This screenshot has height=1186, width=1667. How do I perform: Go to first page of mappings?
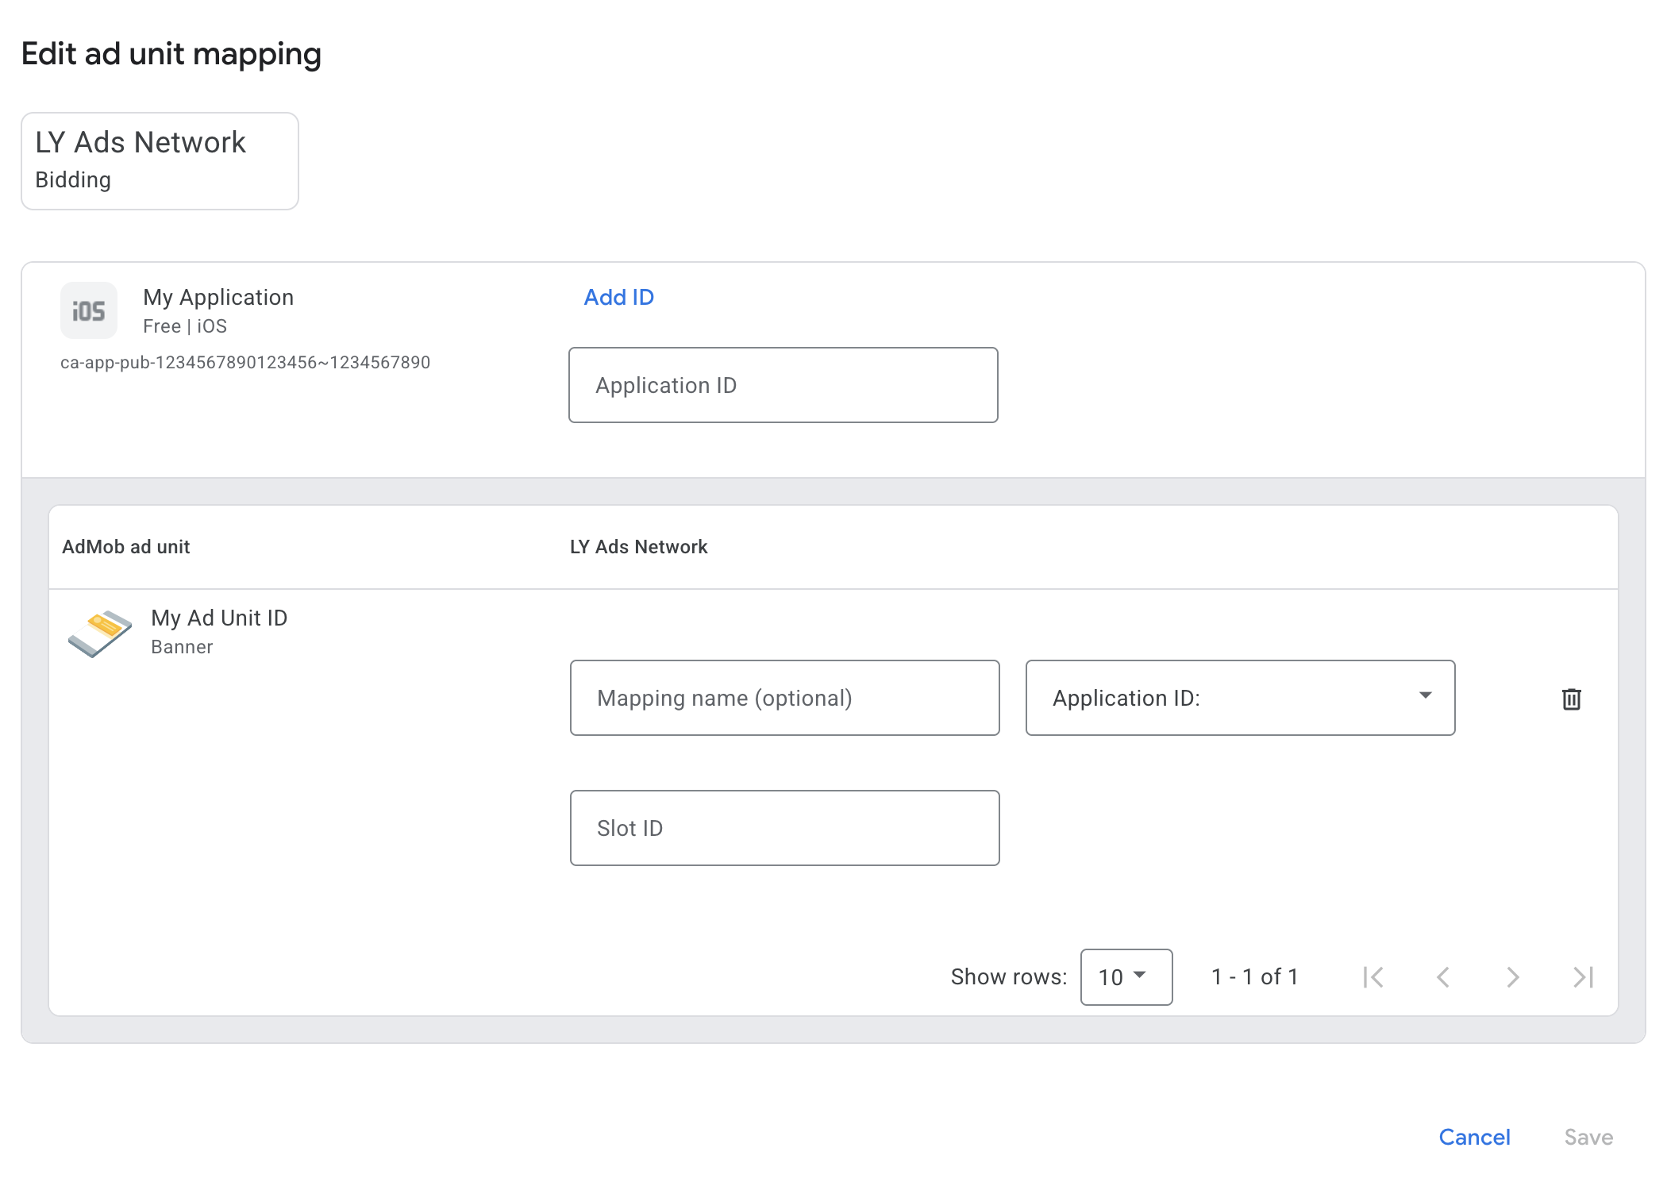click(1372, 977)
